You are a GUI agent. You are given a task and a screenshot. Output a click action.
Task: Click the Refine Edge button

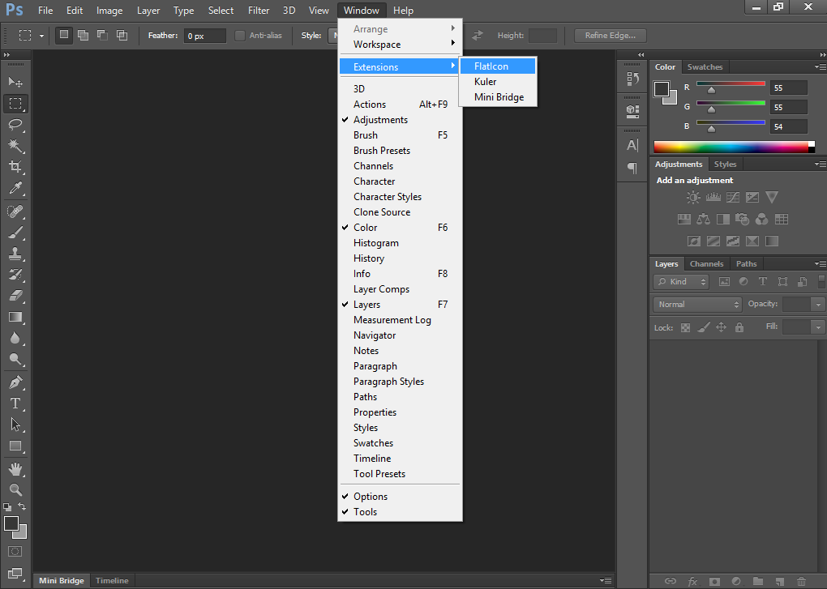611,36
